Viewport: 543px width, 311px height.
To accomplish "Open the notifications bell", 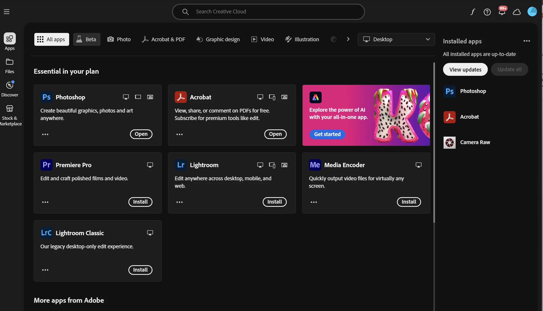I will pos(502,12).
